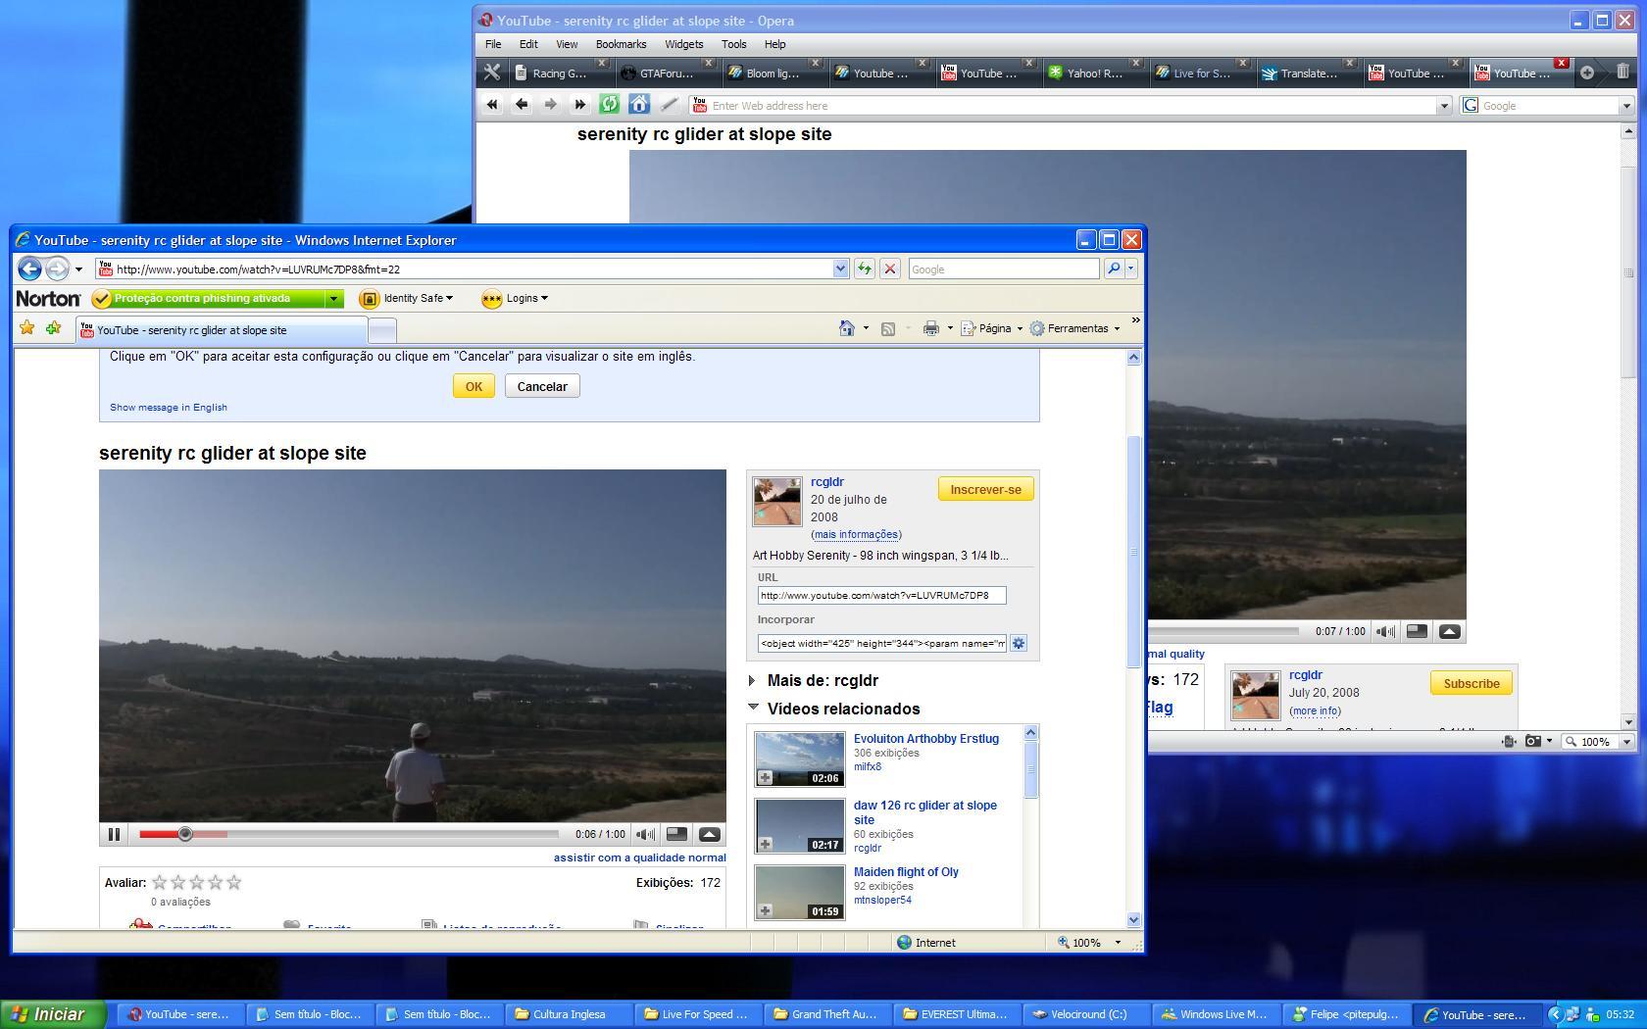Viewport: 1647px width, 1029px height.
Task: Open closed tabs trash in Opera
Action: click(1622, 72)
